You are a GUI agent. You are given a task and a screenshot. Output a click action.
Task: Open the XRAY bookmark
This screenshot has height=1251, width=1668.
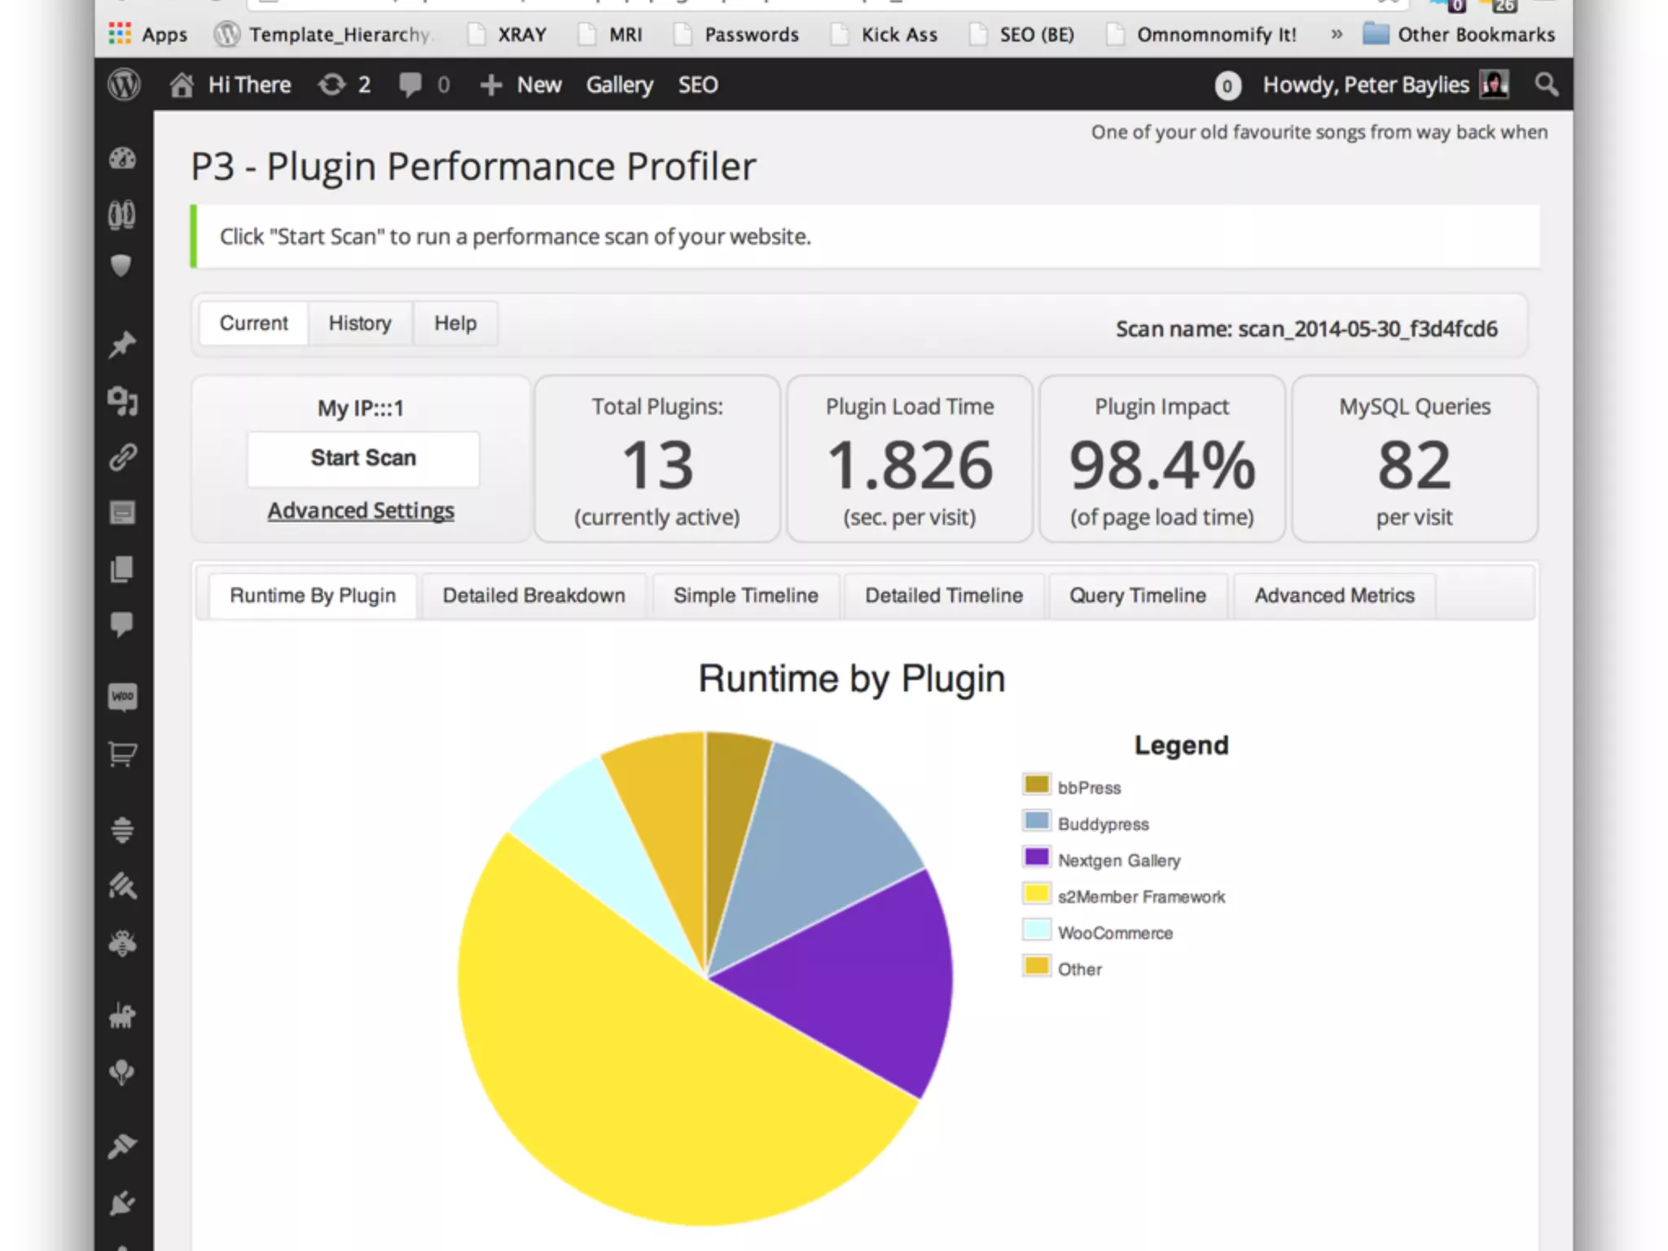pos(506,34)
